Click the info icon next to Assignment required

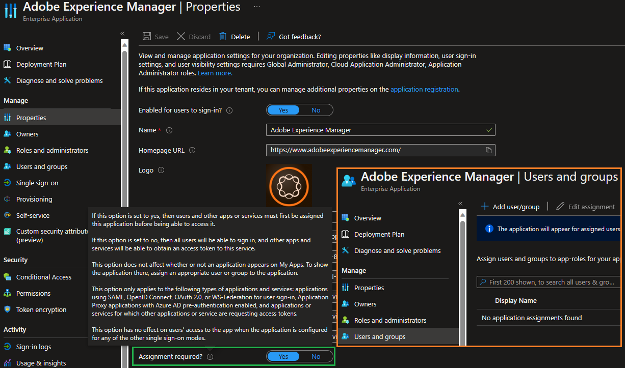210,357
